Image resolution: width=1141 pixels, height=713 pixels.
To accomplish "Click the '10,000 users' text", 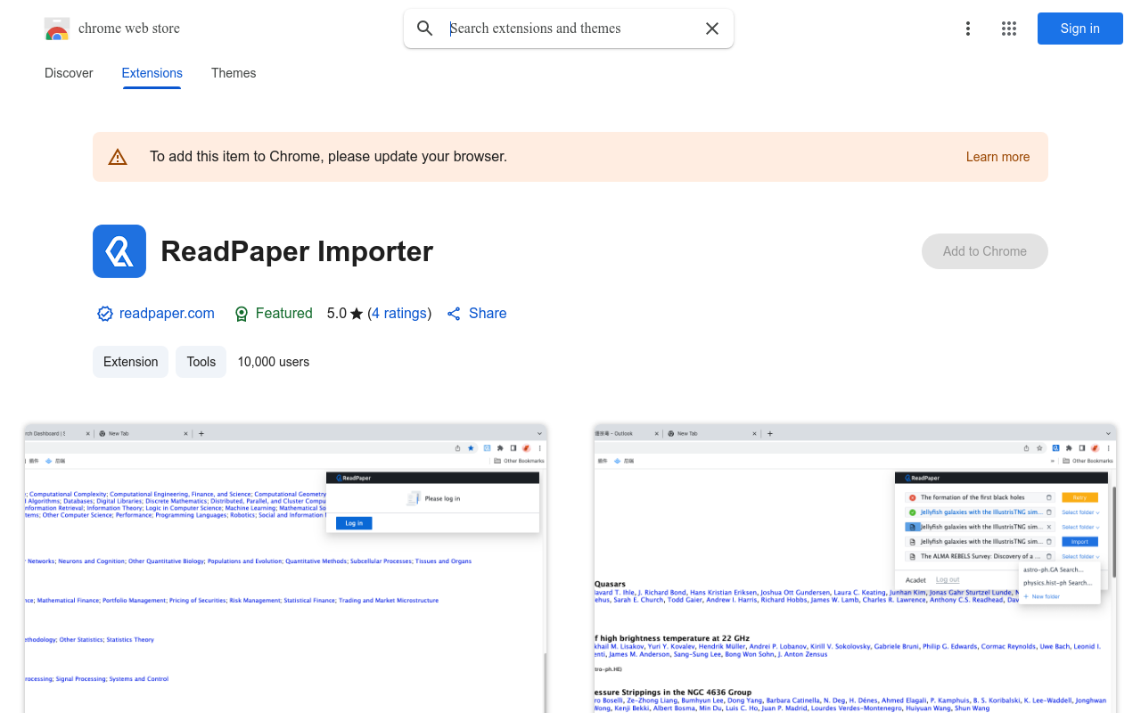I will coord(274,362).
